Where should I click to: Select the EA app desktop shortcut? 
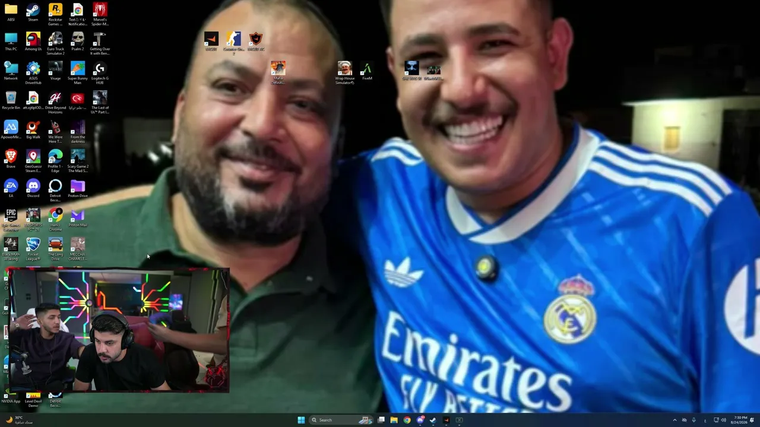coord(11,188)
